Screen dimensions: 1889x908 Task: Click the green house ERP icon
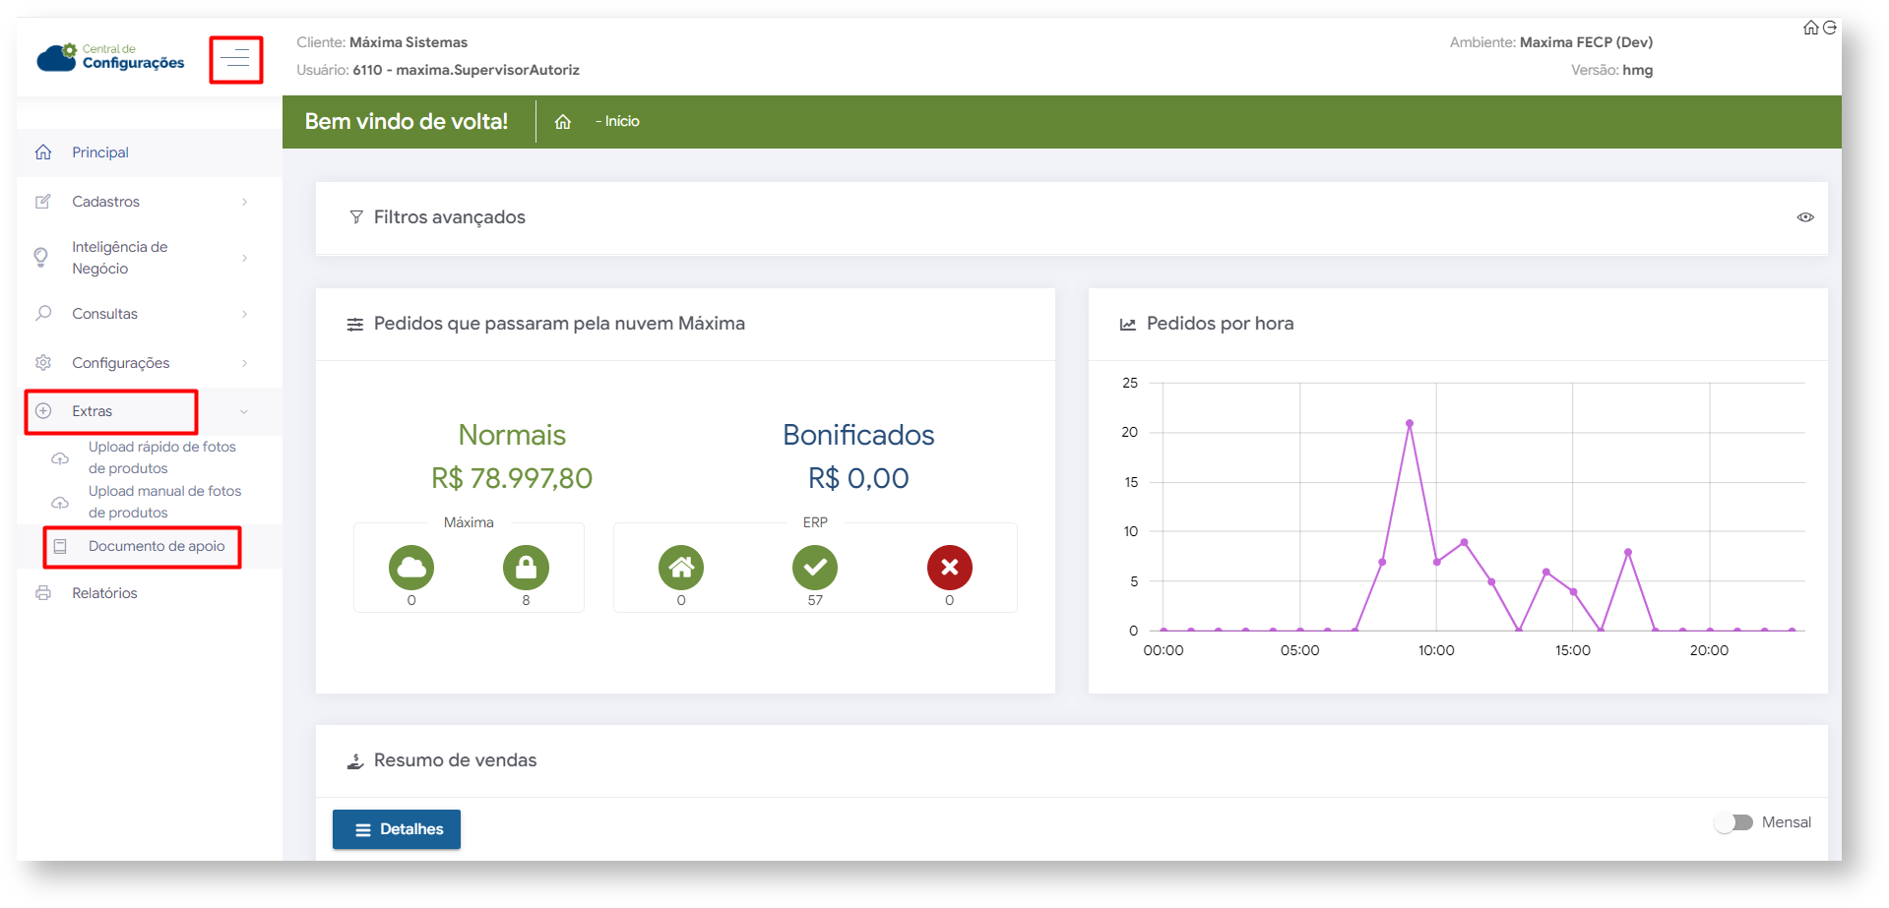click(681, 568)
